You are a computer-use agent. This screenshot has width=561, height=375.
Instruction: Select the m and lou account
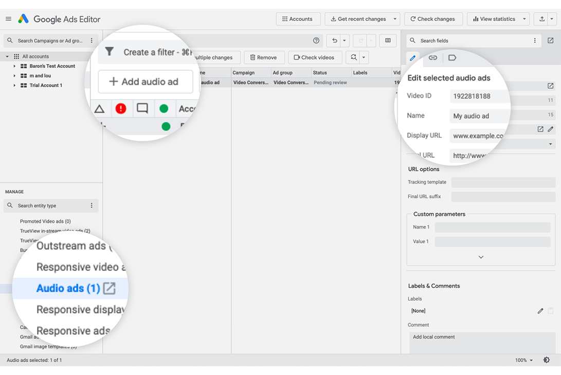(40, 76)
